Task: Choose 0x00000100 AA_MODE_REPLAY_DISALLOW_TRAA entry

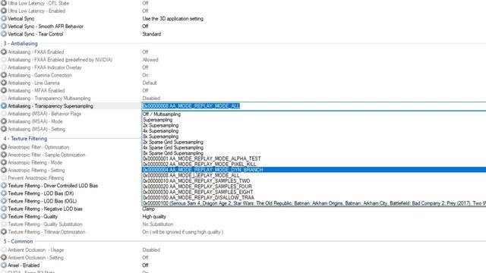Action: [x=314, y=198]
